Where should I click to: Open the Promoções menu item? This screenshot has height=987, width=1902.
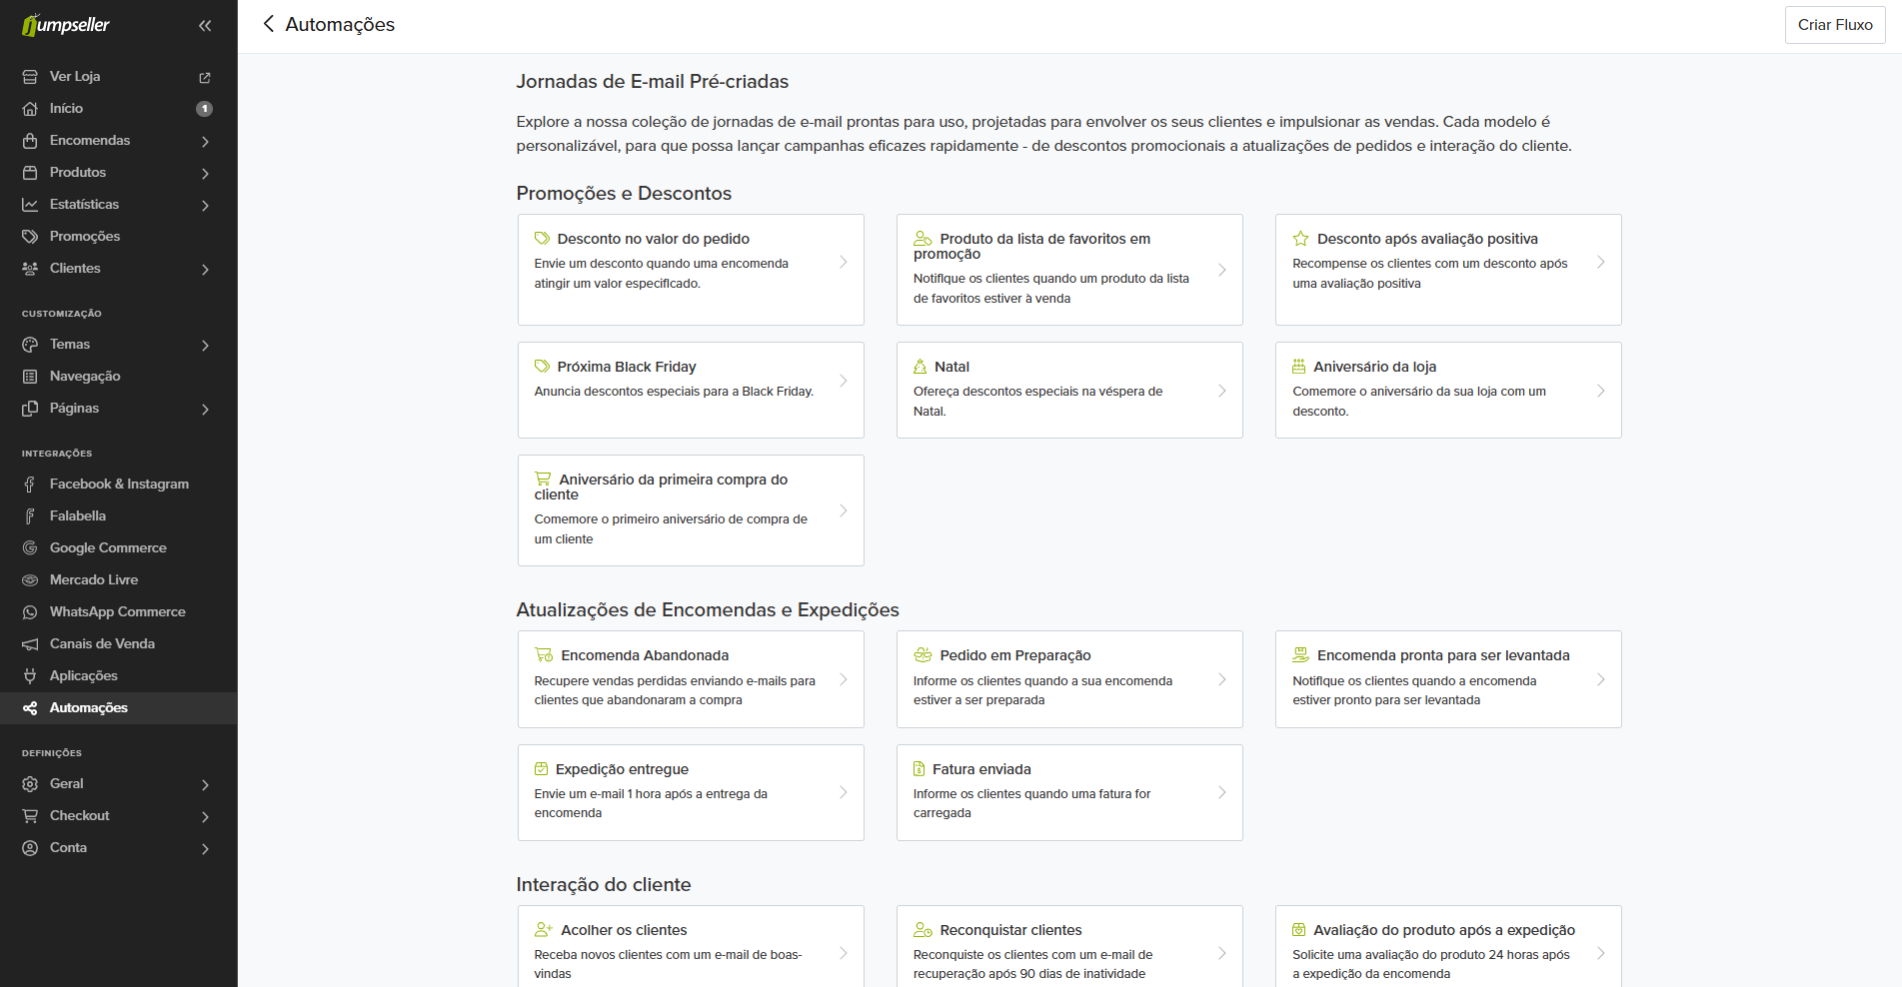pos(85,237)
